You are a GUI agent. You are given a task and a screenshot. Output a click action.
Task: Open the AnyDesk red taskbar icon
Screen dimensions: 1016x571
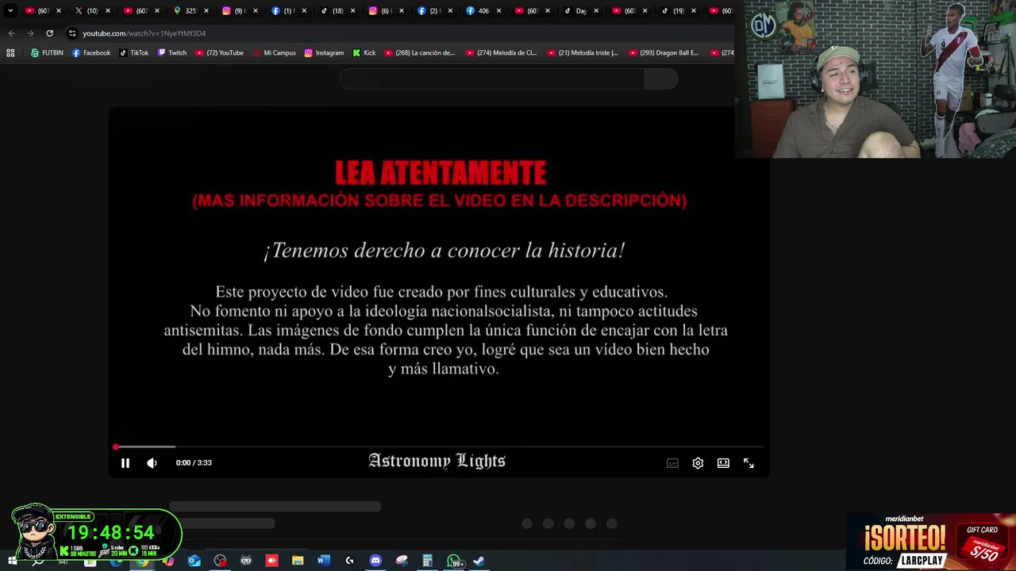[x=271, y=561]
